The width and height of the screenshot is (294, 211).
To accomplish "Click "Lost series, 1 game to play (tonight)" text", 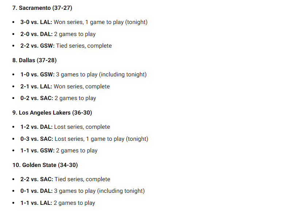I will [x=101, y=139].
